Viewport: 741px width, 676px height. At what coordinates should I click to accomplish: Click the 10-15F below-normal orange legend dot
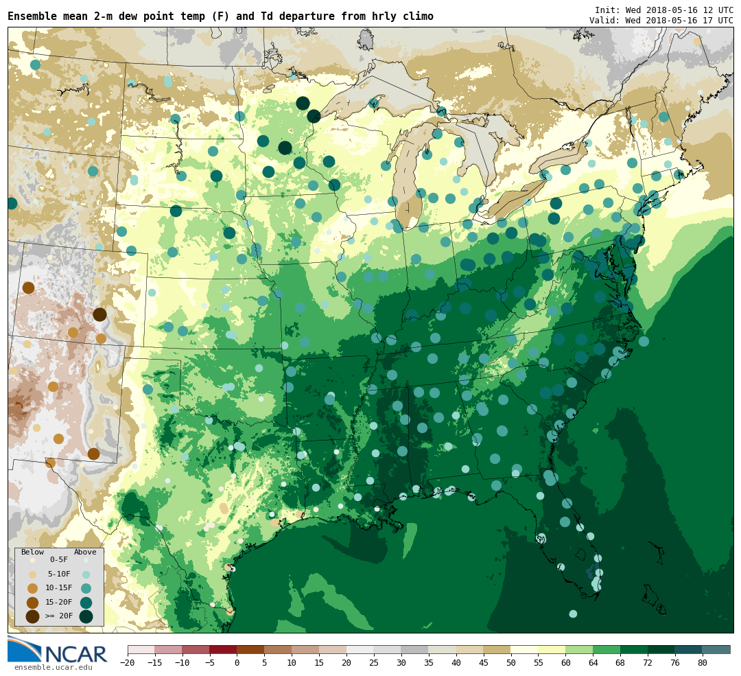[32, 589]
